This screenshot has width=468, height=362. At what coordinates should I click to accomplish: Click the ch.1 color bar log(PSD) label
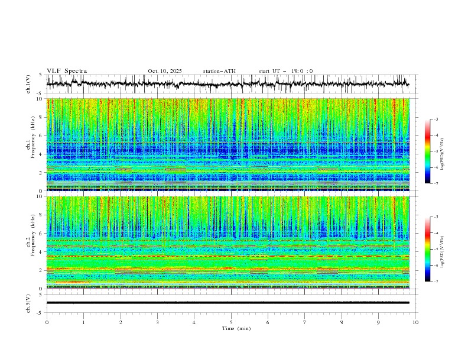pos(442,154)
